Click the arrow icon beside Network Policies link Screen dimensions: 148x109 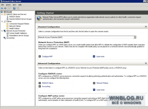pos(94,83)
